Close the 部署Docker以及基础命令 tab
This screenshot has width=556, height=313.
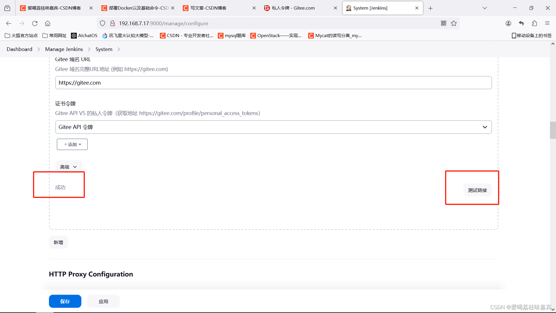173,8
